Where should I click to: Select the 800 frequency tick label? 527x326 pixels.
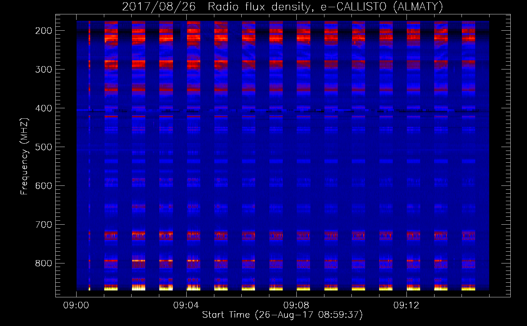44,263
